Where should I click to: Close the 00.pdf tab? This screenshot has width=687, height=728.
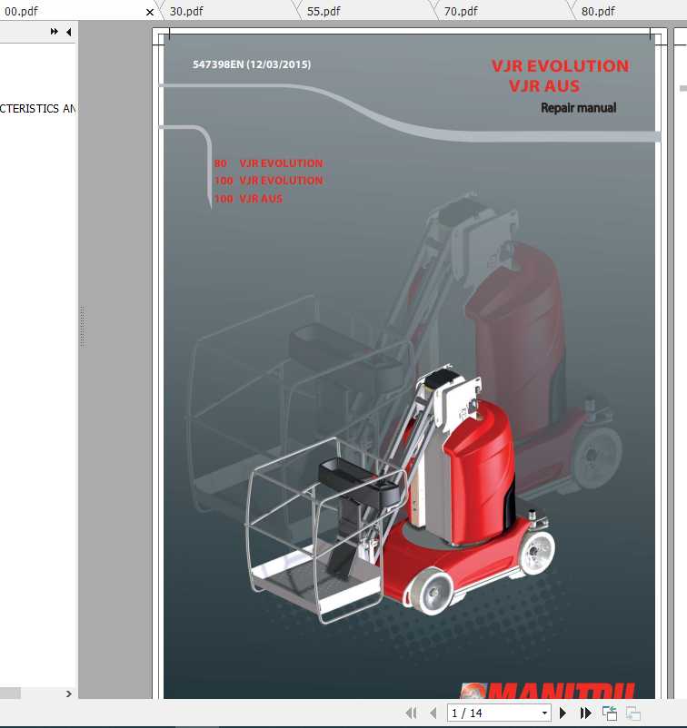coord(150,12)
